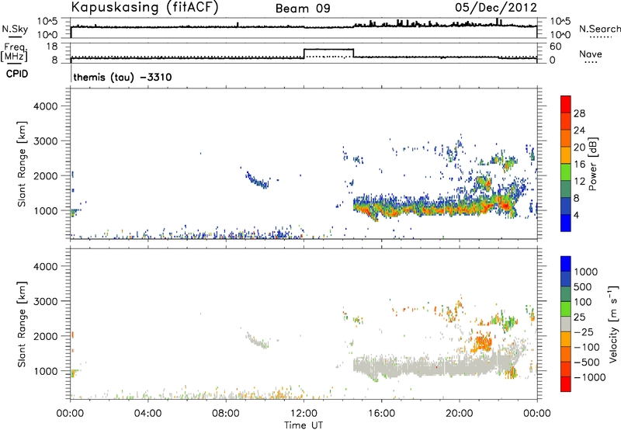Click the red swatch of the Power colorbar
621x430 pixels.
pos(566,104)
